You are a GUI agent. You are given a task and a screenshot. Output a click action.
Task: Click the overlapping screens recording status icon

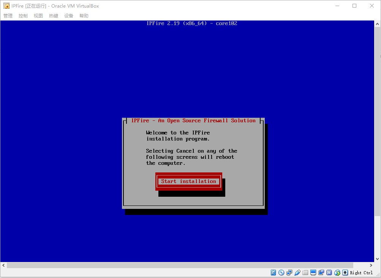(x=321, y=272)
